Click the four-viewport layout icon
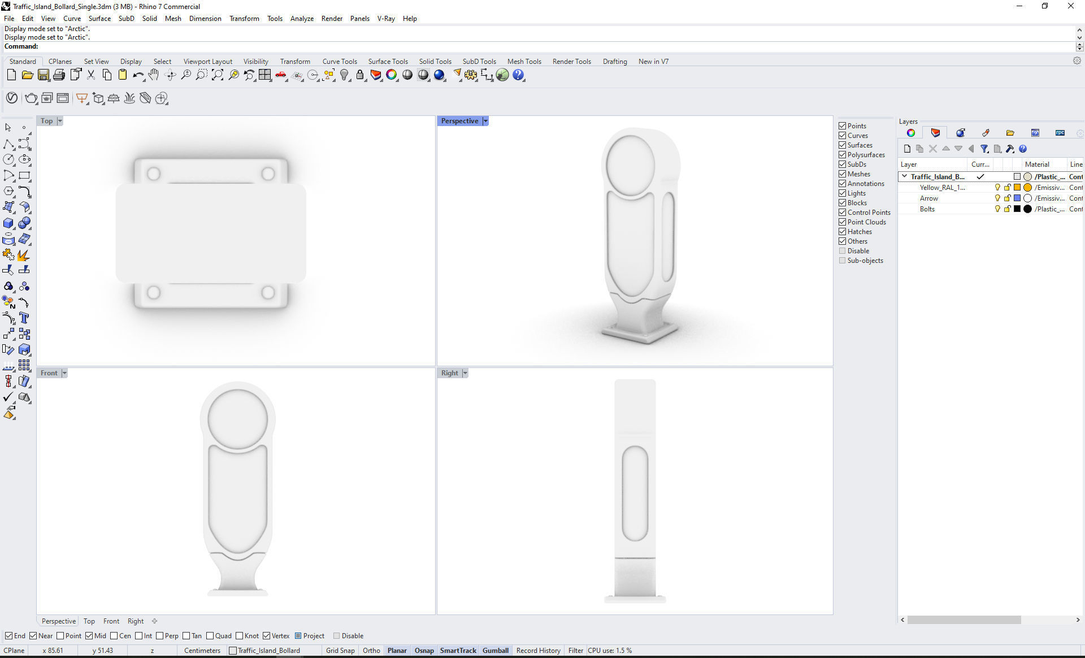The width and height of the screenshot is (1085, 658). (265, 75)
